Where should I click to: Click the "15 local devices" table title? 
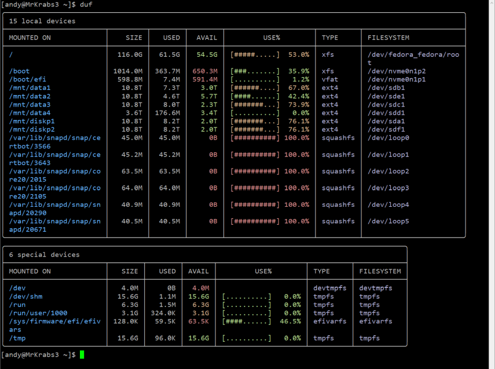tap(42, 21)
